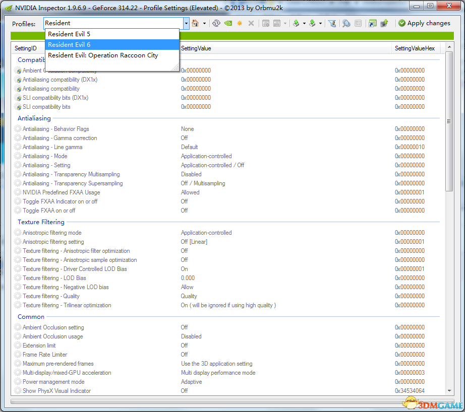Click gear icon beside Power management mode
This screenshot has width=465, height=412.
(18, 382)
